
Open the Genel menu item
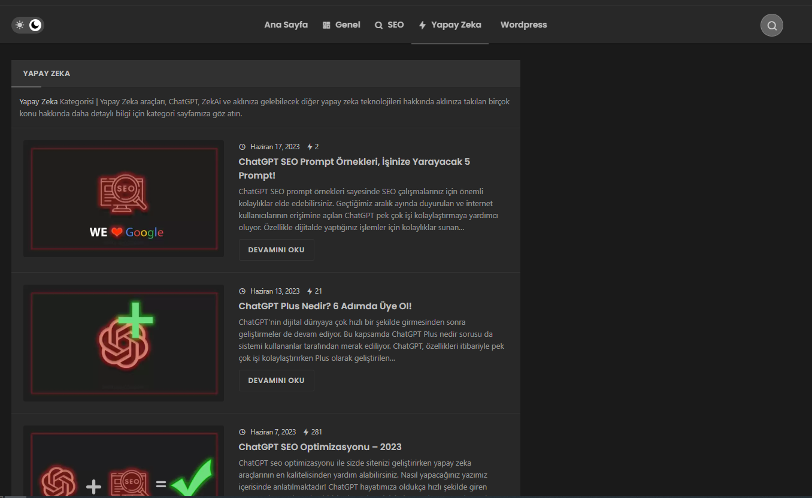click(x=341, y=25)
